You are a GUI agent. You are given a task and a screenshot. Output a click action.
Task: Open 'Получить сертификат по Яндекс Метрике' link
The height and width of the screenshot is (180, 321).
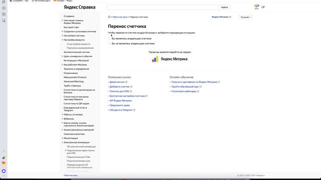(x=194, y=82)
